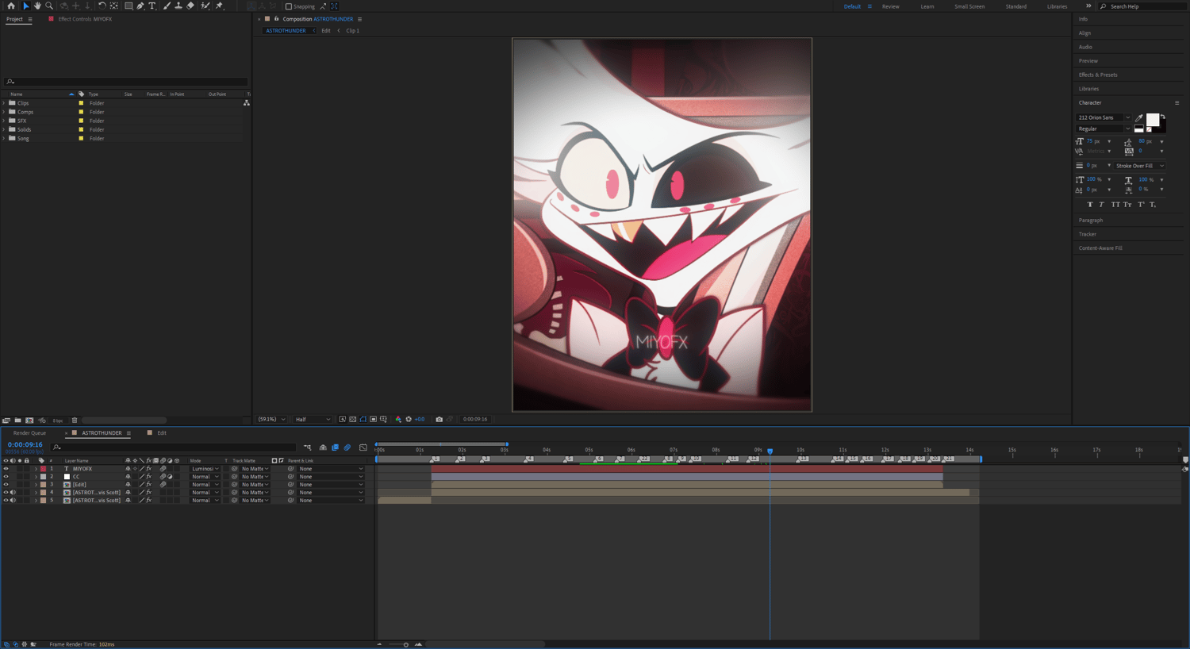Select the Rotation tool
Image resolution: width=1190 pixels, height=649 pixels.
[x=102, y=6]
